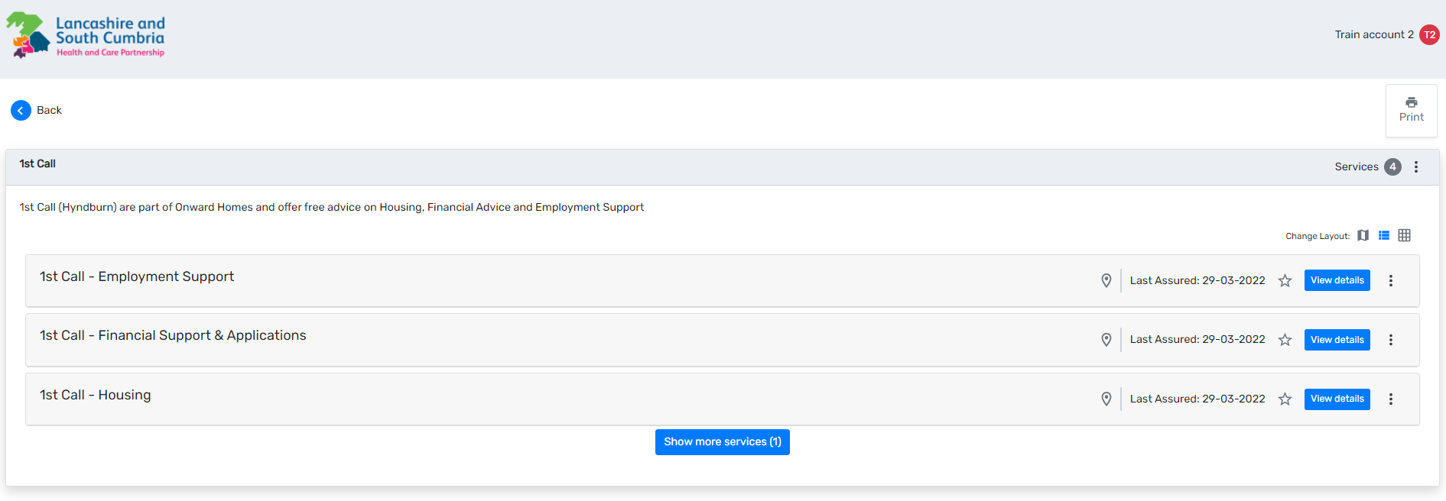Show location of Financial Support & Applications
1446x501 pixels.
(x=1106, y=340)
